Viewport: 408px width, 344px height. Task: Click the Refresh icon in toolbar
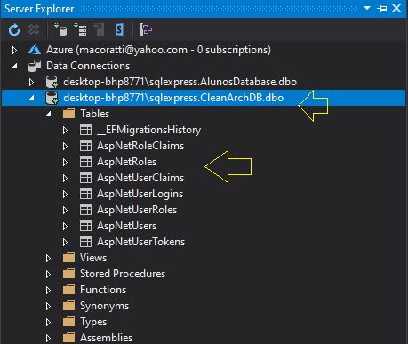pyautogui.click(x=14, y=29)
